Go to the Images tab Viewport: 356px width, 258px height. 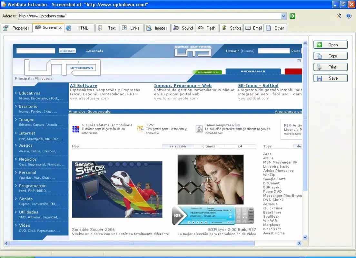coord(157,28)
